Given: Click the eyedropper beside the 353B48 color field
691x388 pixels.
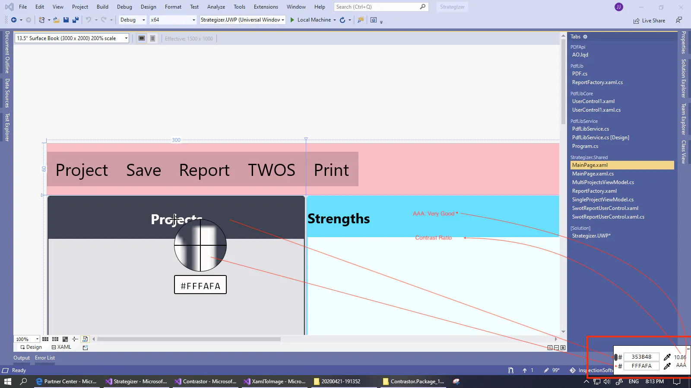Looking at the screenshot, I should click(667, 357).
